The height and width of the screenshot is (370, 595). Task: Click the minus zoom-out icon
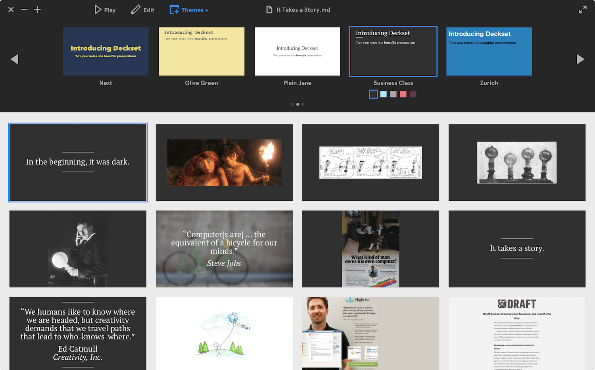(24, 10)
